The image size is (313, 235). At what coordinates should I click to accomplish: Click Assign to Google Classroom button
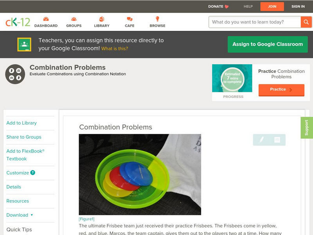point(268,44)
